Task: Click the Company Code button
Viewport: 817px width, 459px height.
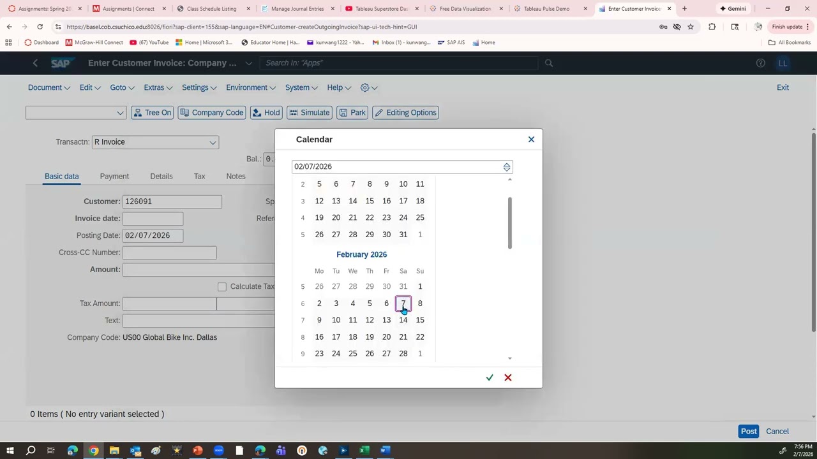Action: [x=212, y=113]
